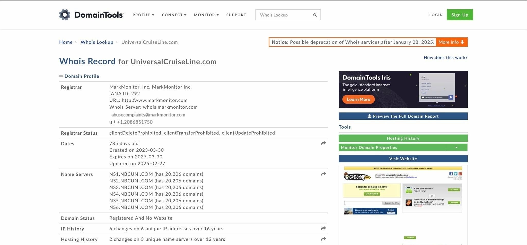Image resolution: width=527 pixels, height=245 pixels.
Task: Click the download icon on Preview Full Domain Report
Action: [x=369, y=116]
